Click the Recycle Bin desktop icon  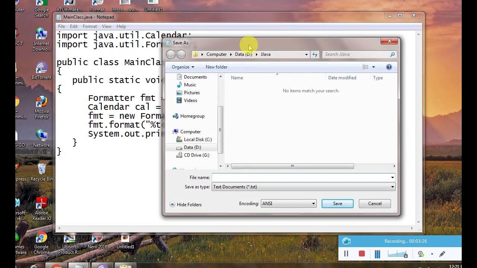pyautogui.click(x=41, y=172)
